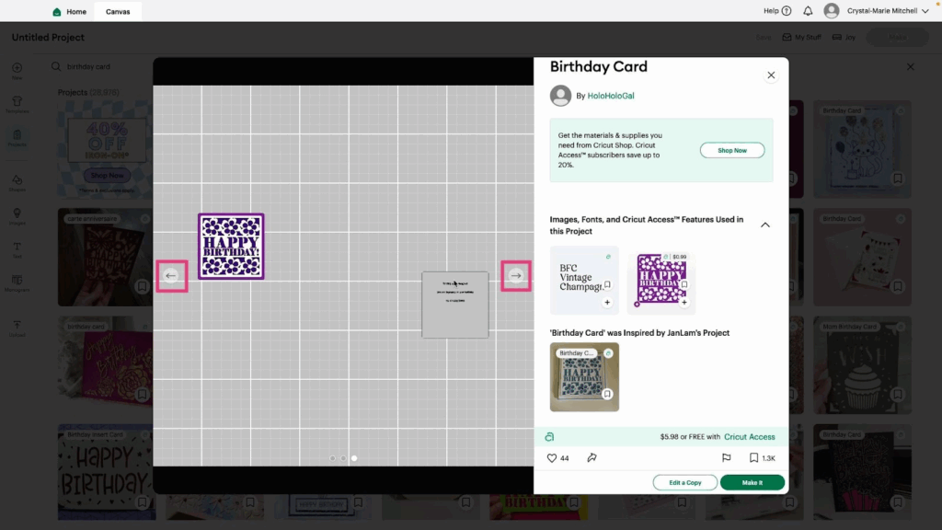Viewport: 942px width, 530px height.
Task: Select the Joy machine selector
Action: (x=844, y=37)
